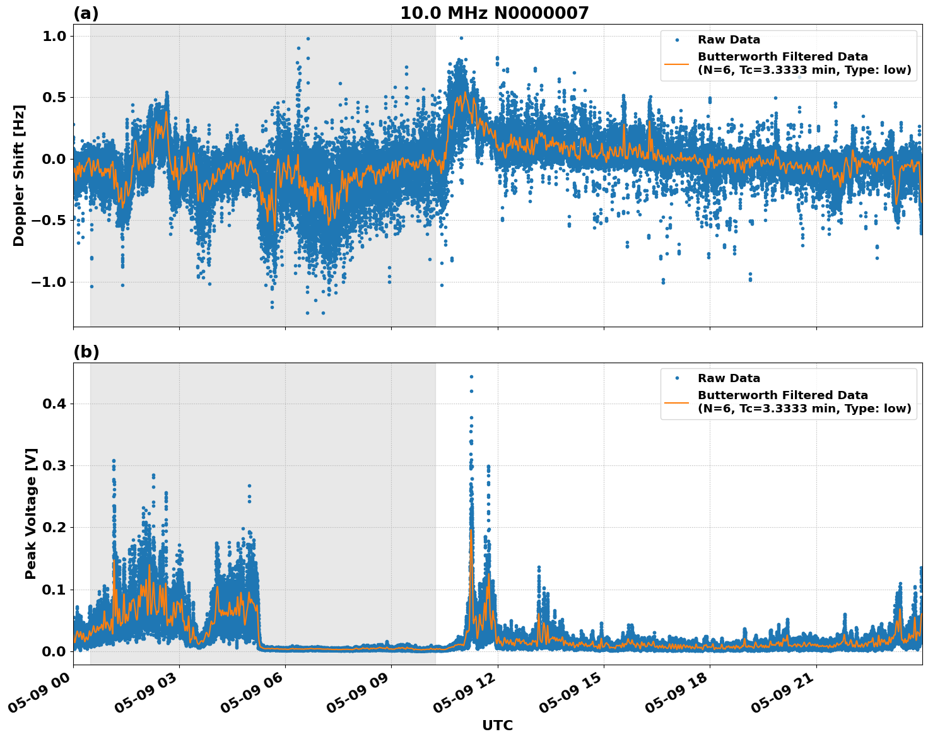Viewport: 928px width, 739px height.
Task: Click "Raw Data" text in the Doppler Shift legend
Action: pyautogui.click(x=729, y=40)
